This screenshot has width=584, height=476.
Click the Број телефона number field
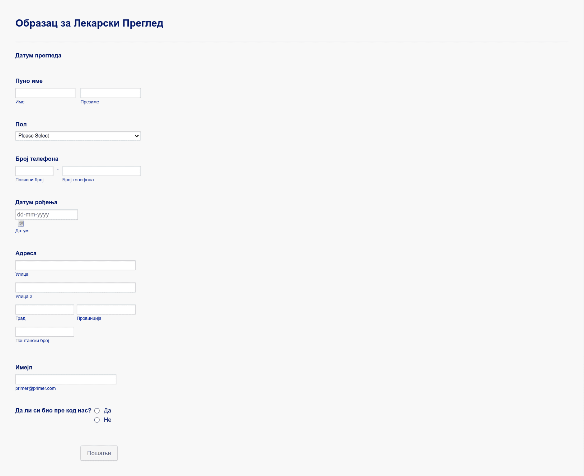(102, 171)
